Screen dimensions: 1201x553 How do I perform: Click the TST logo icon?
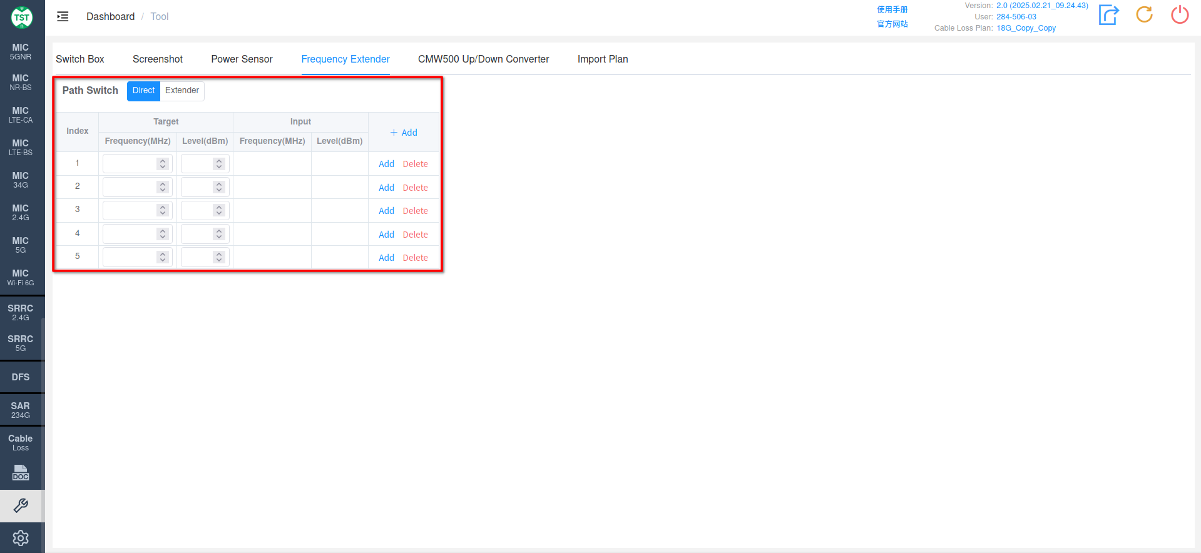(x=22, y=17)
